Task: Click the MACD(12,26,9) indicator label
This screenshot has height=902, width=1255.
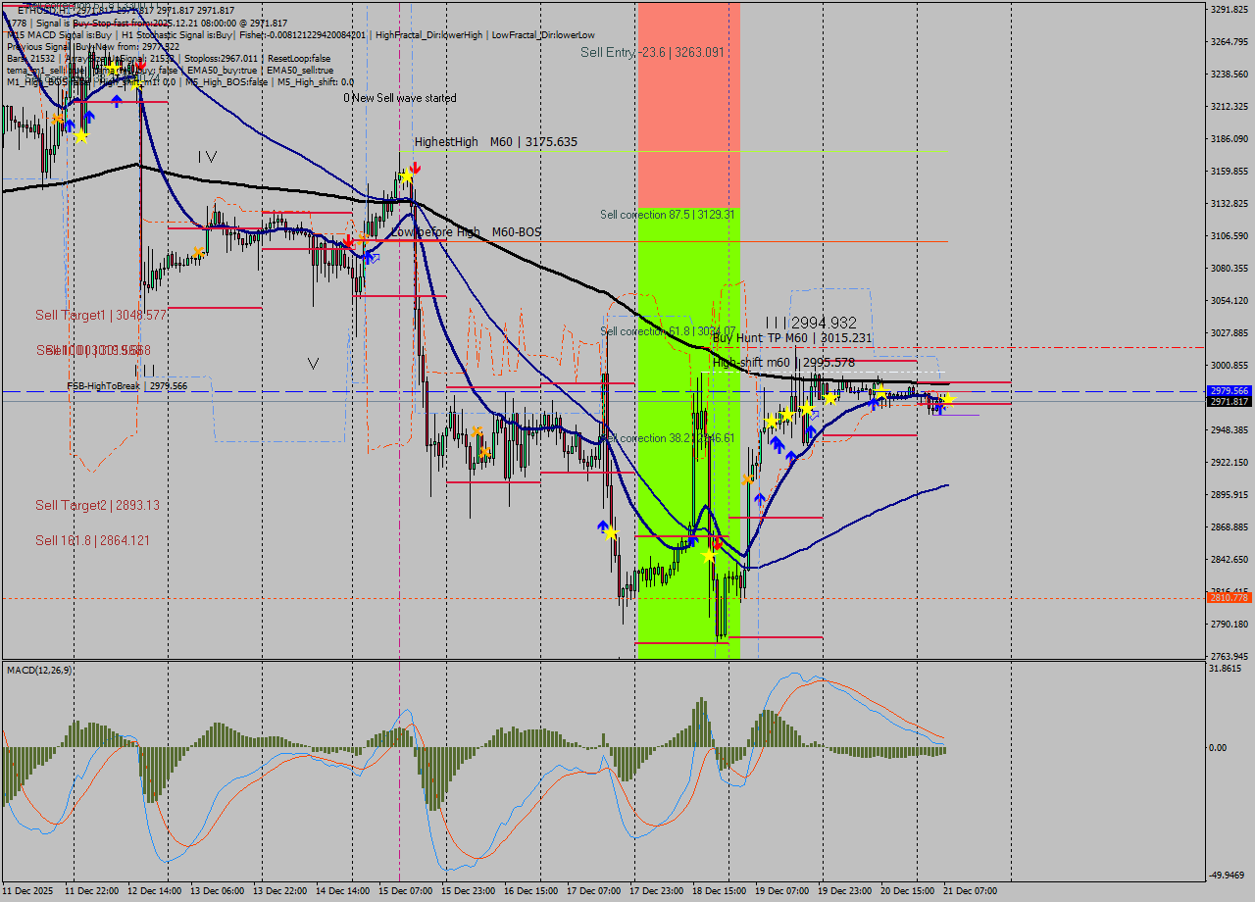Action: 39,670
